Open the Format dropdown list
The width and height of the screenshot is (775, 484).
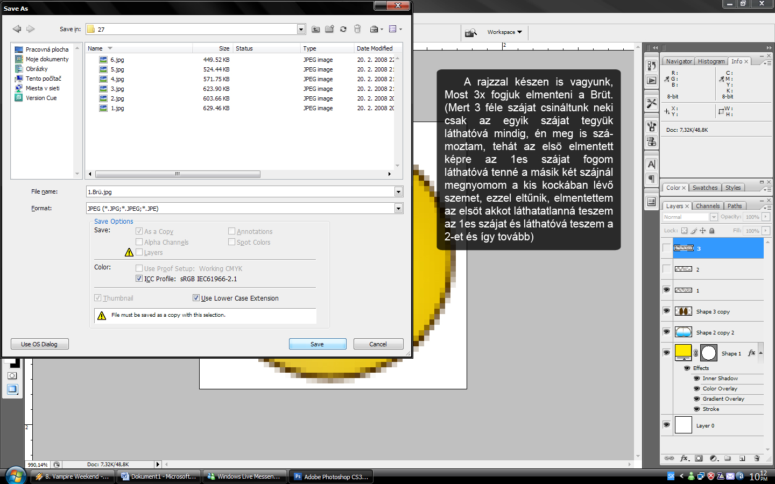tap(398, 208)
